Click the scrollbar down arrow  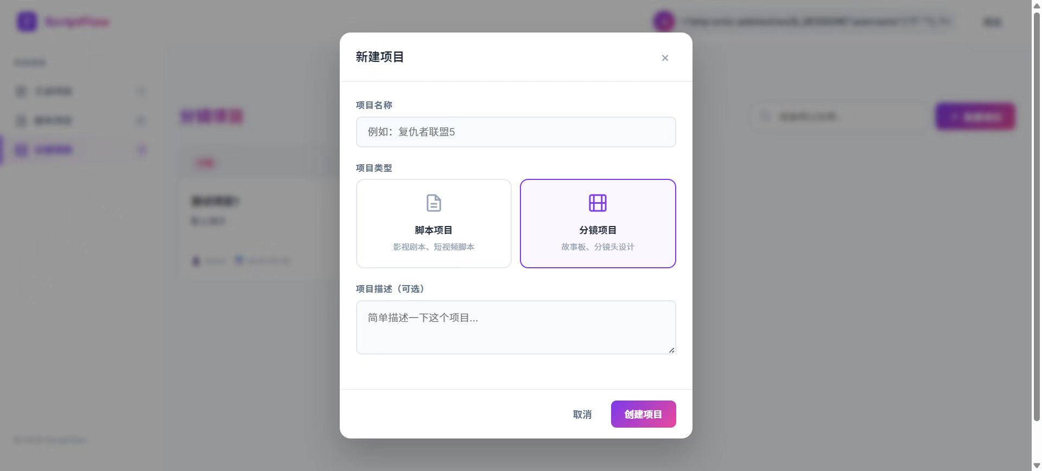pyautogui.click(x=1037, y=466)
